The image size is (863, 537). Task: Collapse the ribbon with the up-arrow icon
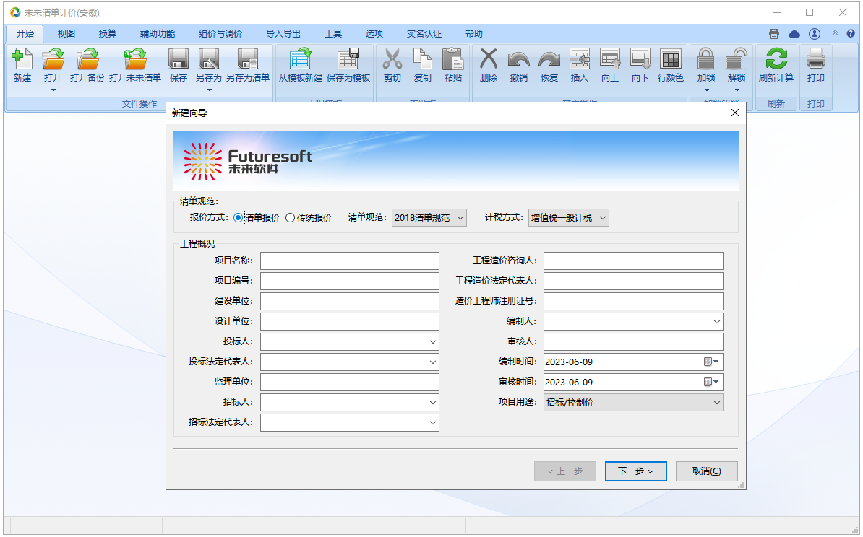pos(835,33)
